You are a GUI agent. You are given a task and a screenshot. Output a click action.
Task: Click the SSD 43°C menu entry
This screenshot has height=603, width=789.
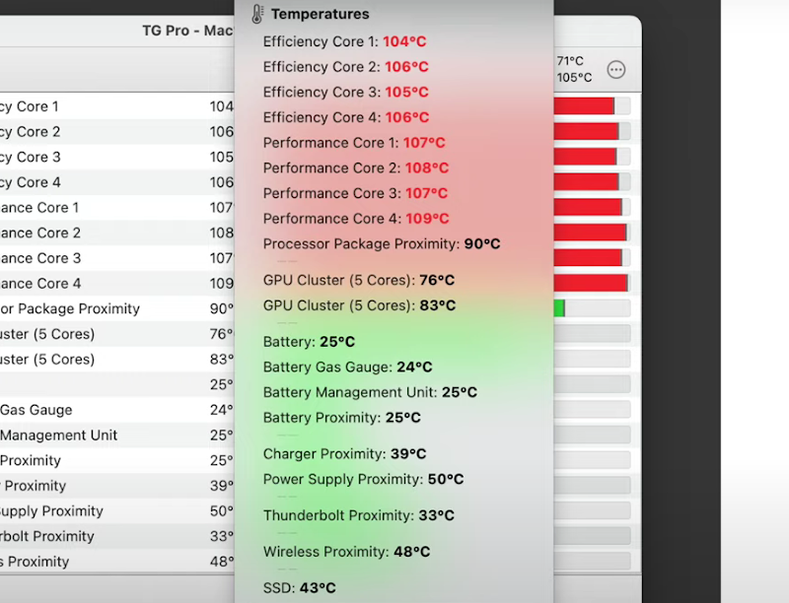299,588
